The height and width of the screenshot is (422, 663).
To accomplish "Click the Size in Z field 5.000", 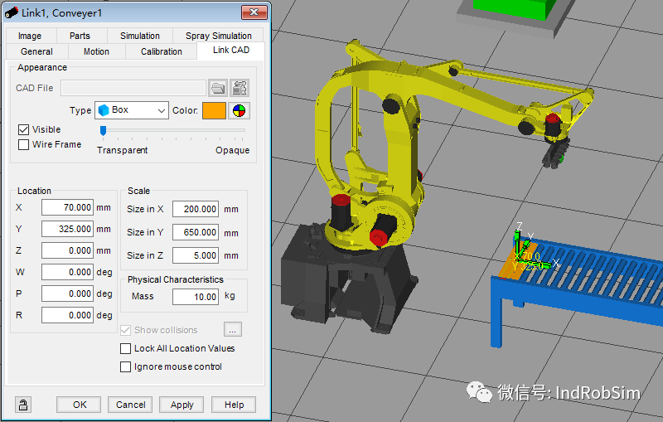I will click(x=196, y=256).
